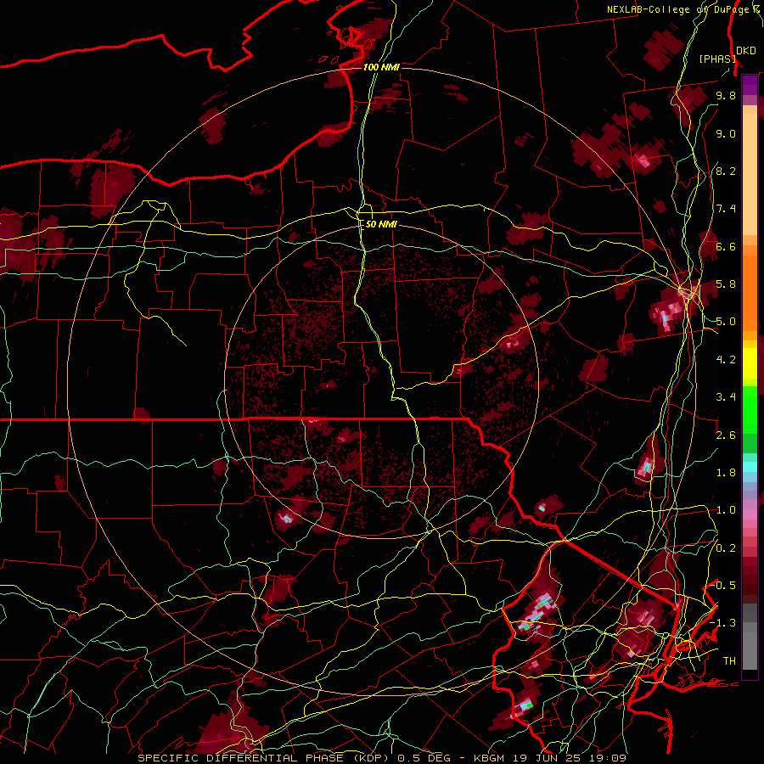Select the 9.0 value on the color scale

(x=726, y=133)
